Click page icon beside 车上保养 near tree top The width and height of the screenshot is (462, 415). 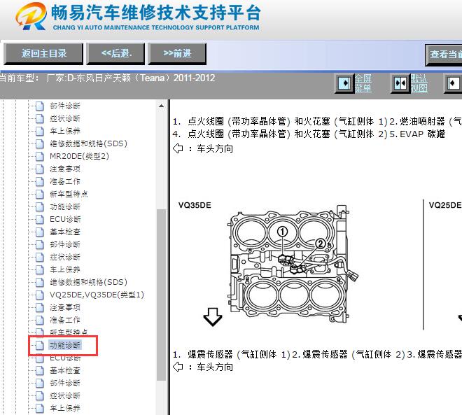(39, 131)
